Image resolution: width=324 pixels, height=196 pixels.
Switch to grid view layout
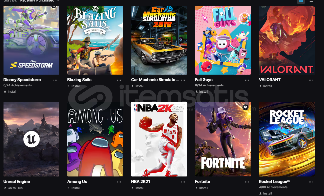coord(301,1)
